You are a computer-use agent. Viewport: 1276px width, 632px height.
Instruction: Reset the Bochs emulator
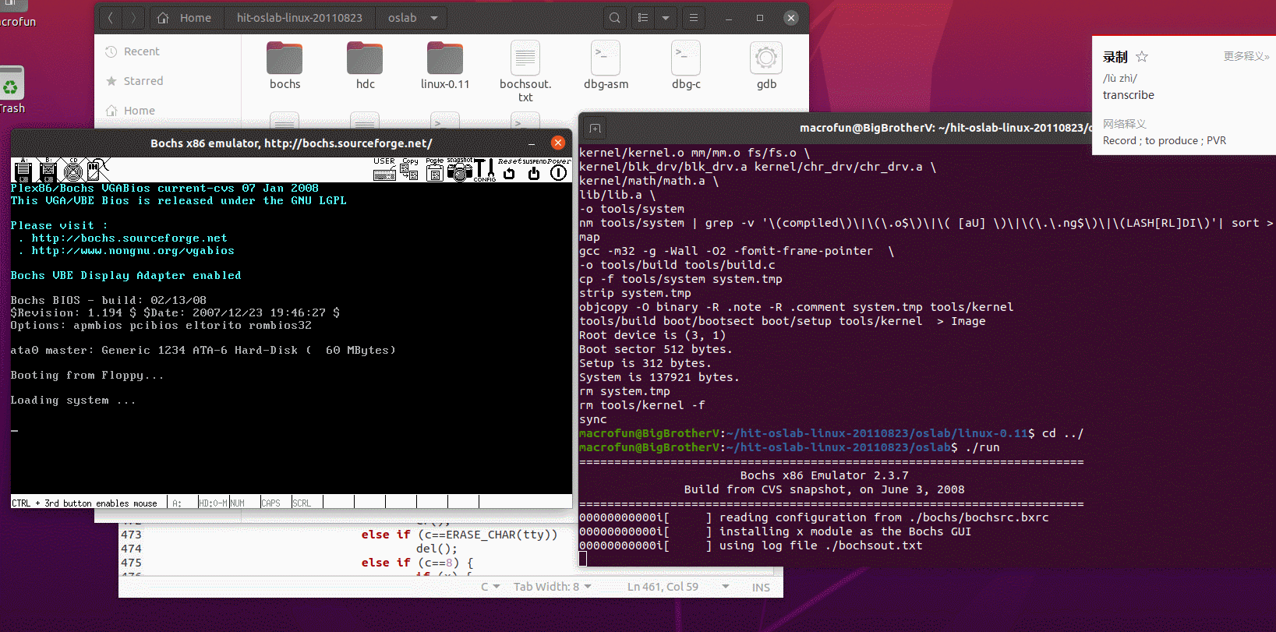pos(509,170)
